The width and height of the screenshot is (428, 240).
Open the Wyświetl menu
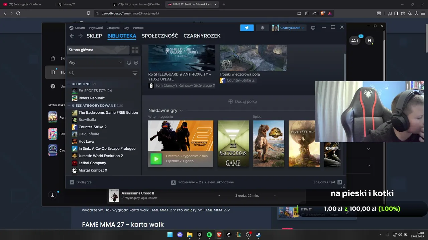(x=96, y=28)
